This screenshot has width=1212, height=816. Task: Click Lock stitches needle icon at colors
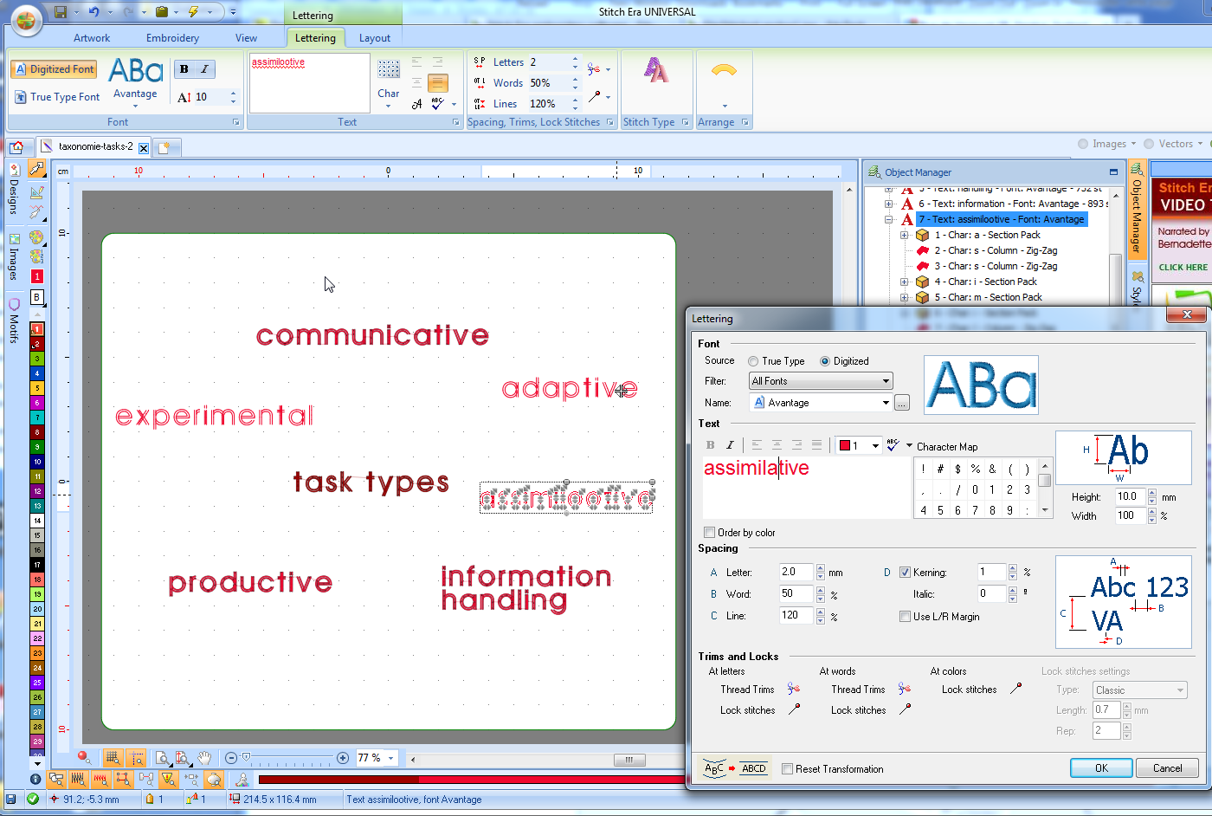tap(1015, 689)
